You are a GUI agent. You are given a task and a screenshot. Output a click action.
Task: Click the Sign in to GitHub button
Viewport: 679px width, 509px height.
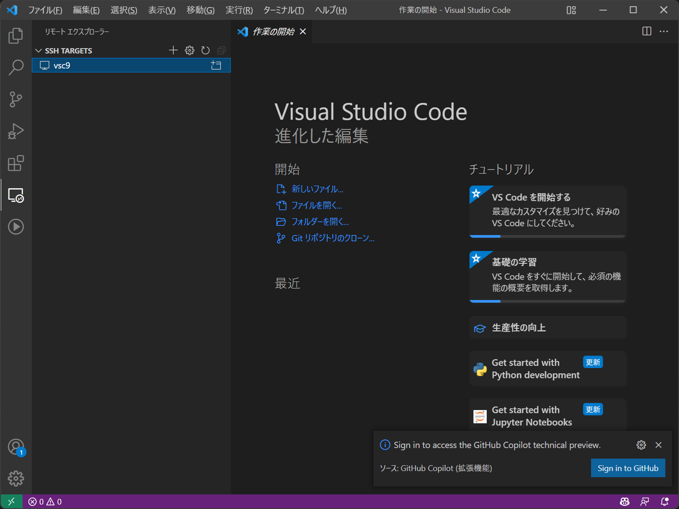(628, 468)
